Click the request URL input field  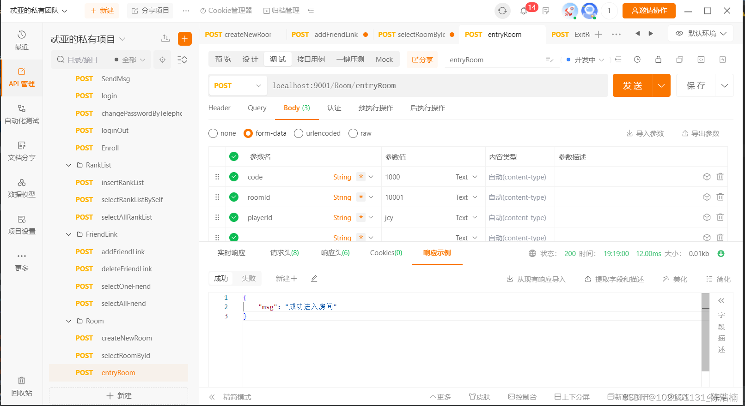(x=438, y=85)
